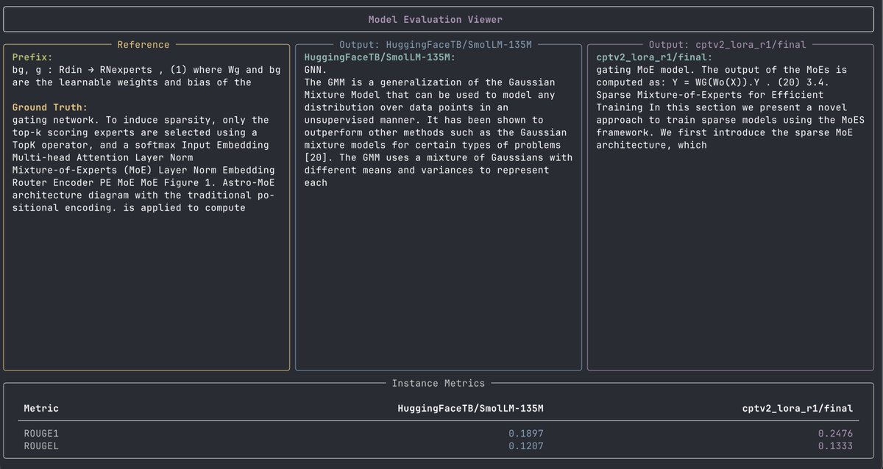Click the line starting 'gating network. To induce'
The width and height of the screenshot is (883, 469).
click(x=141, y=120)
